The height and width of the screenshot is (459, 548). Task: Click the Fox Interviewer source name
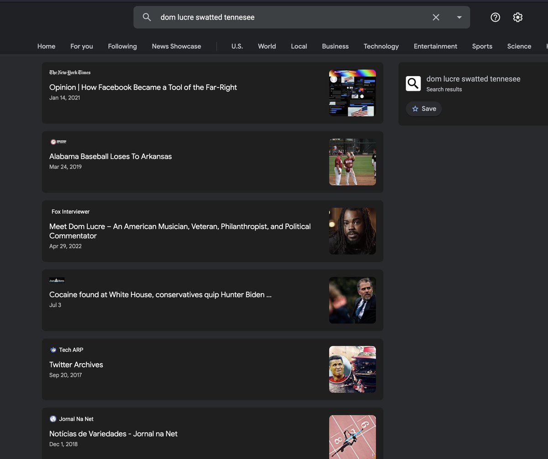[70, 212]
